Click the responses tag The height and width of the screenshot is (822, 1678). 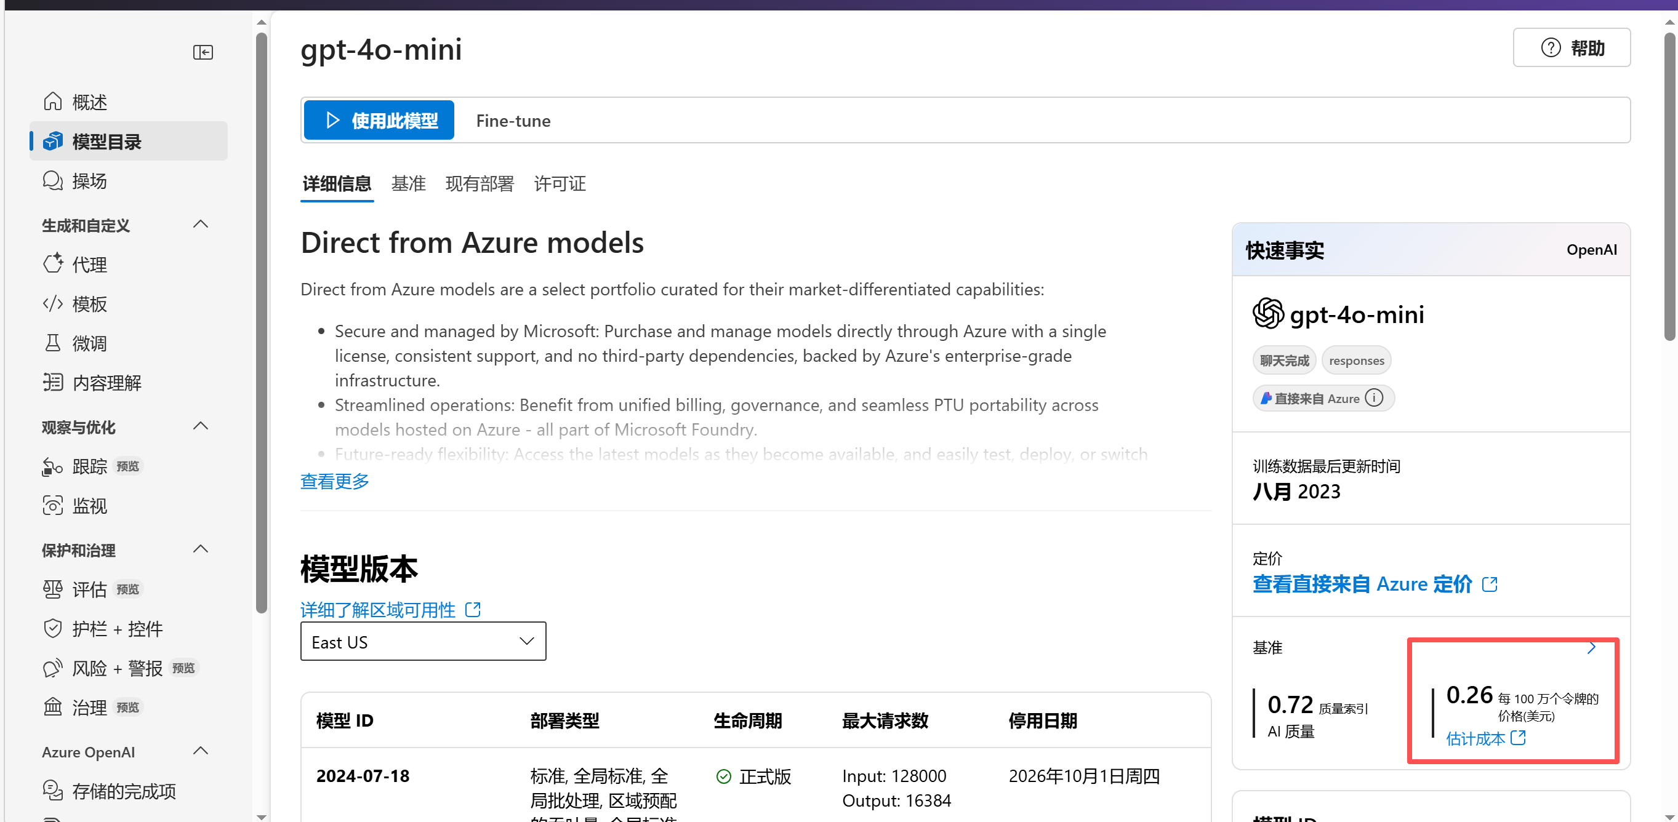(1356, 360)
